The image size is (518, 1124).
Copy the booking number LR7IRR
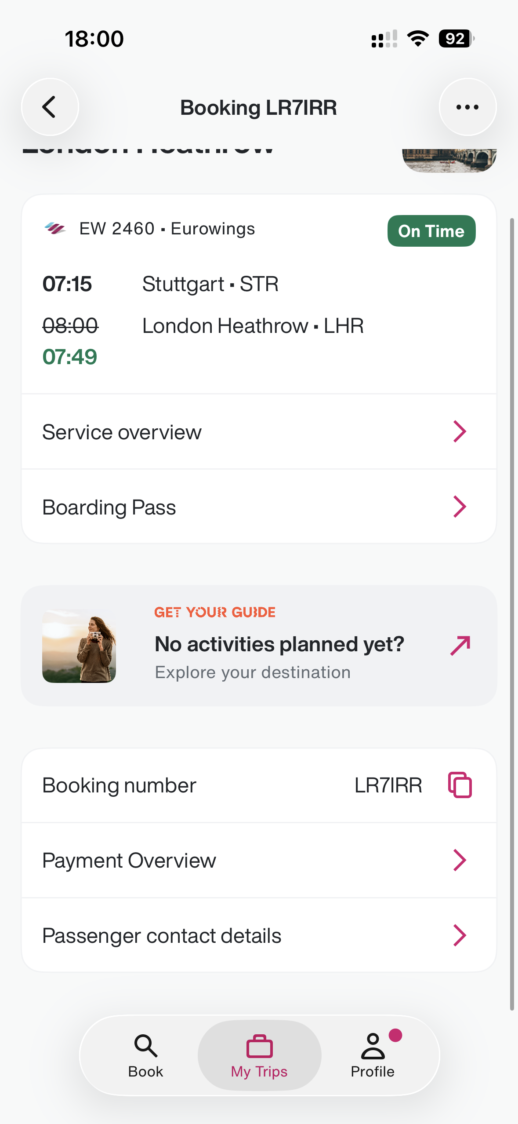click(x=460, y=785)
